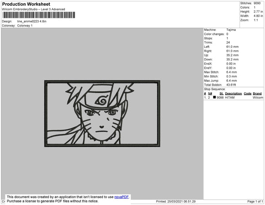Click the Machine Tajima field
Screen dimensions: 265x205
pos(231,30)
